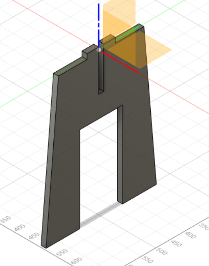Select the right leg front face
Viewport: 209px width, 266px height.
pyautogui.click(x=138, y=152)
